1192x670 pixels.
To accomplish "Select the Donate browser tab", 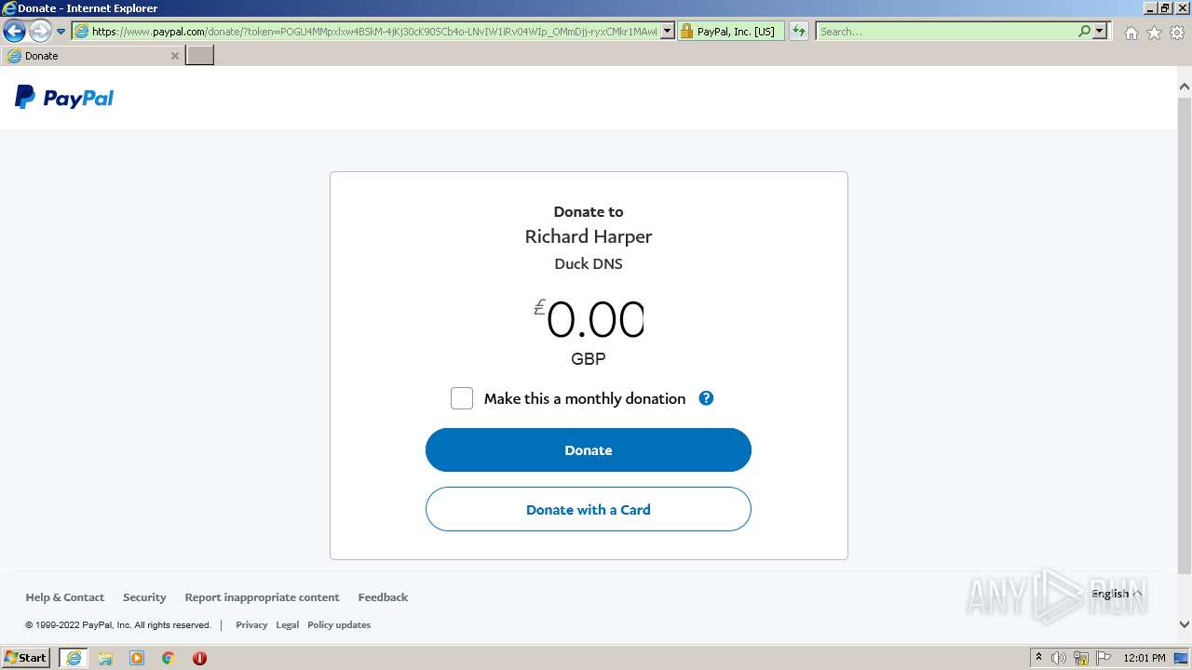I will 92,56.
